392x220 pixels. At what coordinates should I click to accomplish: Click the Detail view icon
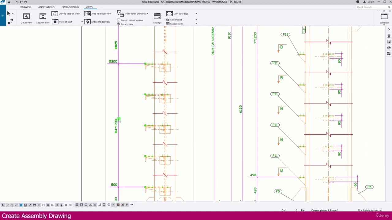(26, 16)
